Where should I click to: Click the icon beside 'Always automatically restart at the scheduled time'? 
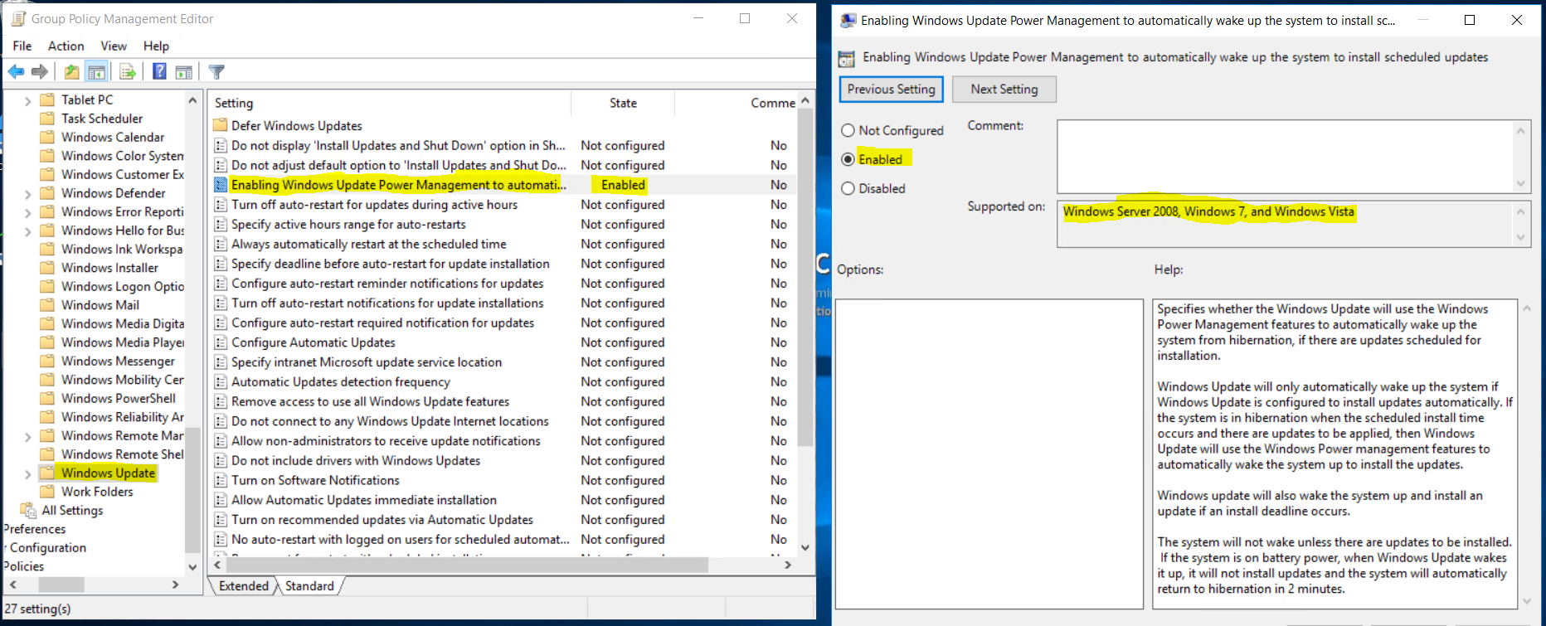pyautogui.click(x=221, y=244)
